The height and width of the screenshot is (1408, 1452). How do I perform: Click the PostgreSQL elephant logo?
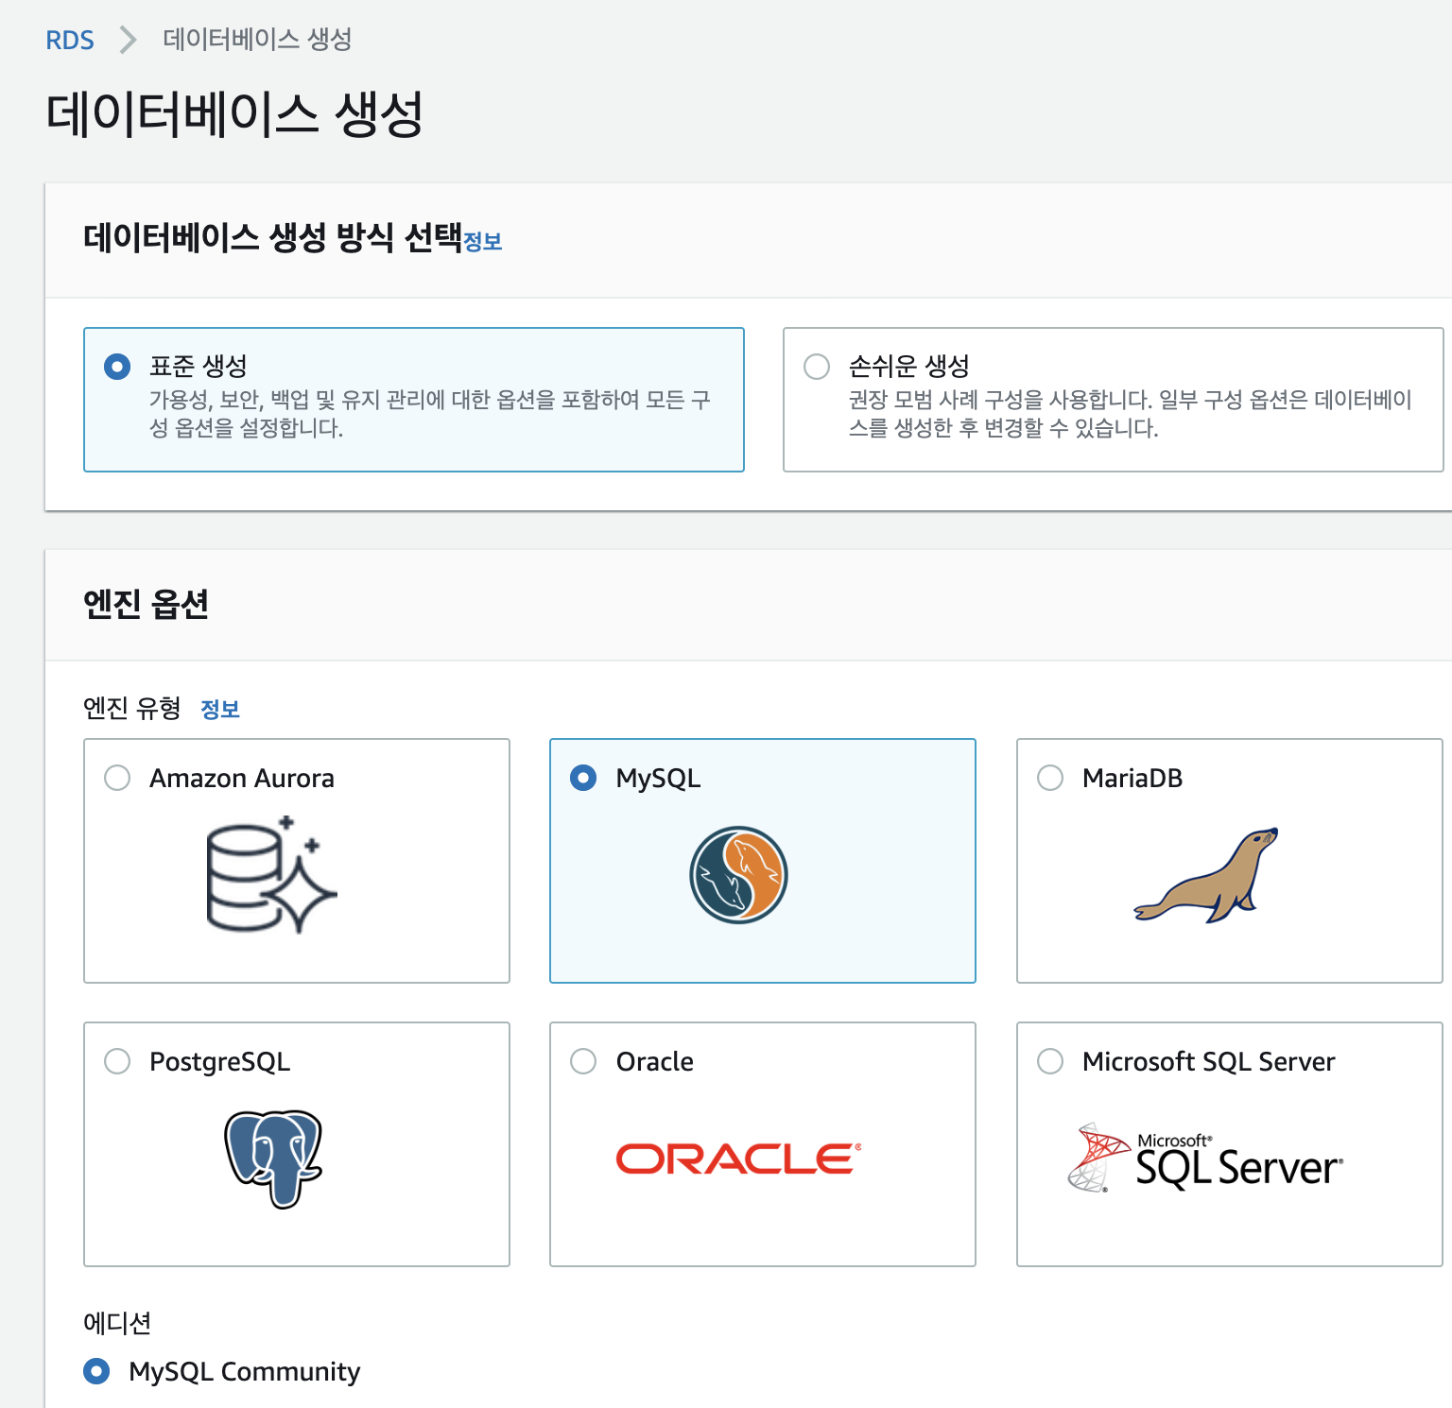coord(273,1159)
